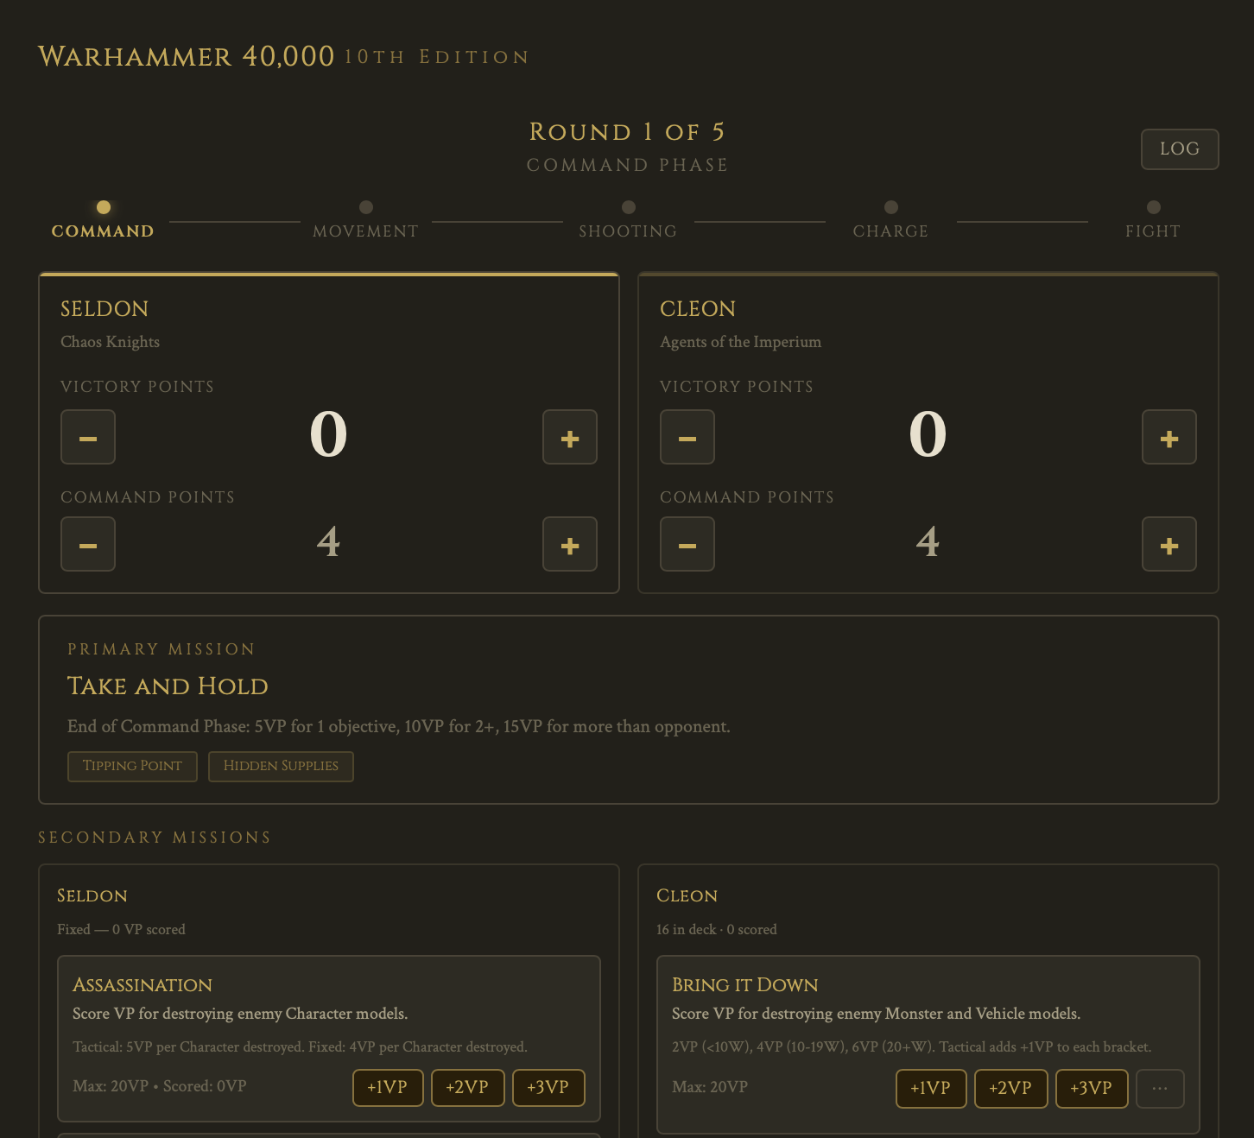
Task: Add +3VP to Seldon's Assassination mission
Action: click(548, 1088)
